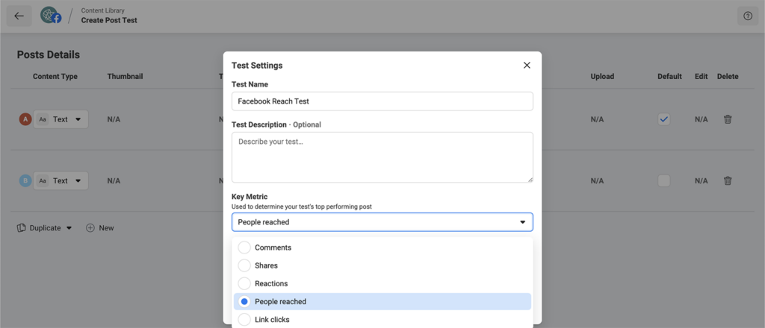
Task: Check the Default checkbox for post B
Action: point(664,180)
